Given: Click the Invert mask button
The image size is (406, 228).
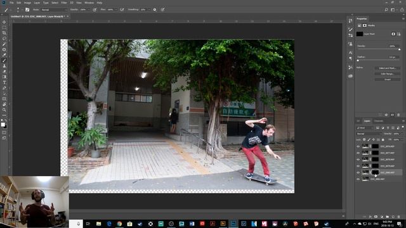Looking at the screenshot, I should tap(388, 80).
